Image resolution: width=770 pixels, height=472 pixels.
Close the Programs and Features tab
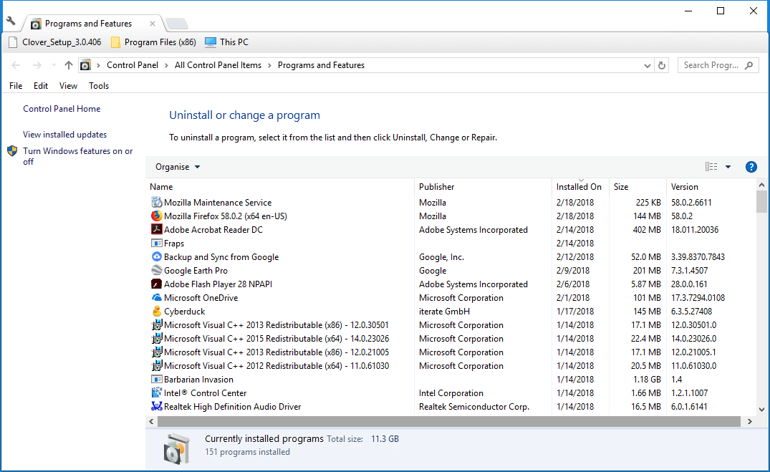(153, 24)
